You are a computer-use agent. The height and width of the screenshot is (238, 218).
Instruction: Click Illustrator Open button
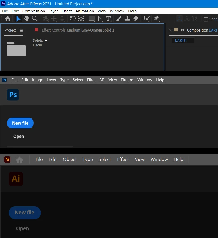click(23, 228)
